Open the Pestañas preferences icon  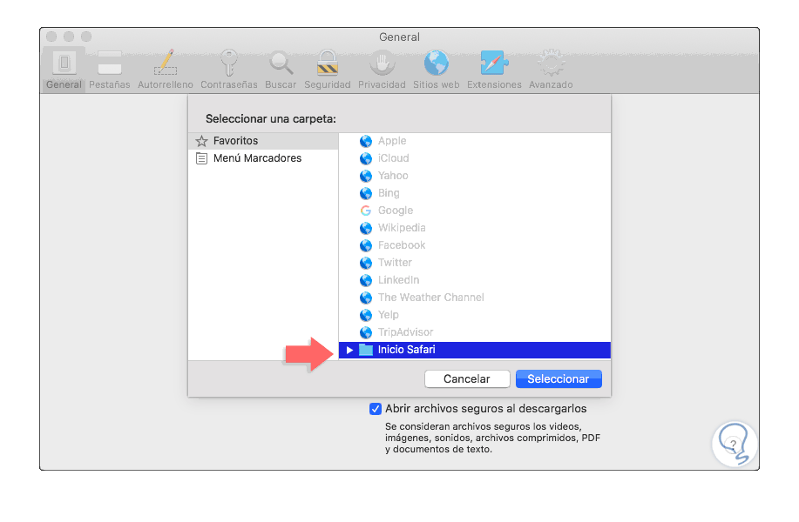(x=110, y=64)
